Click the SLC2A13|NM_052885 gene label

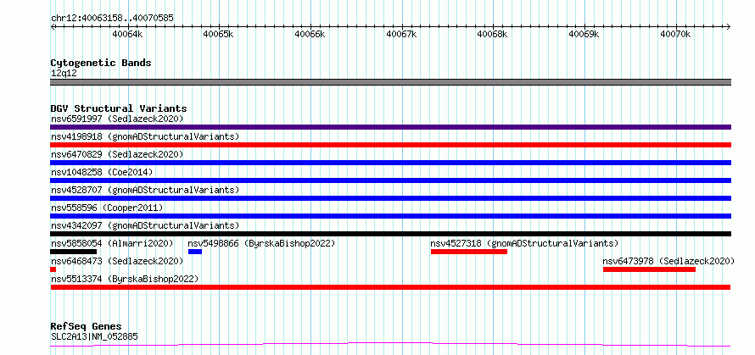point(94,336)
